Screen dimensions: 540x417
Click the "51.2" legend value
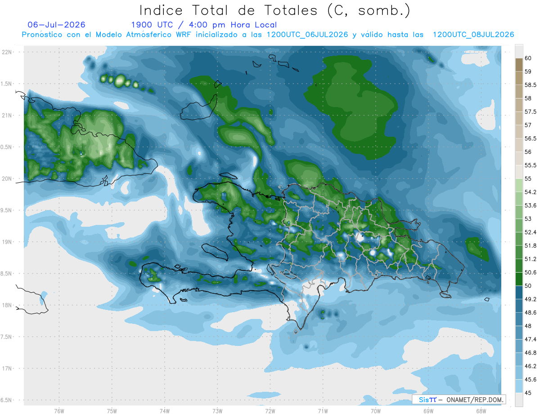[x=530, y=259]
